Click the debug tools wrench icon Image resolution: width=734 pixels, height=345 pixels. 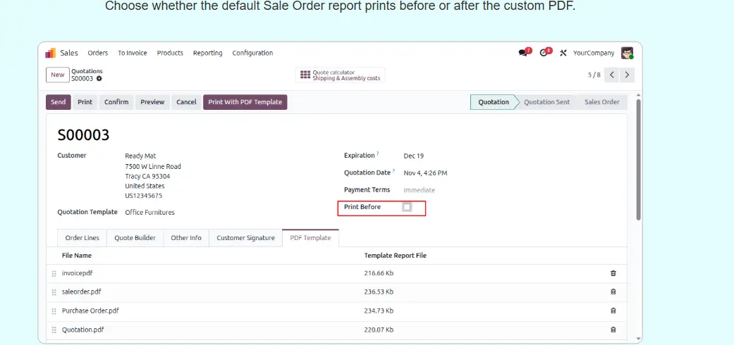563,53
